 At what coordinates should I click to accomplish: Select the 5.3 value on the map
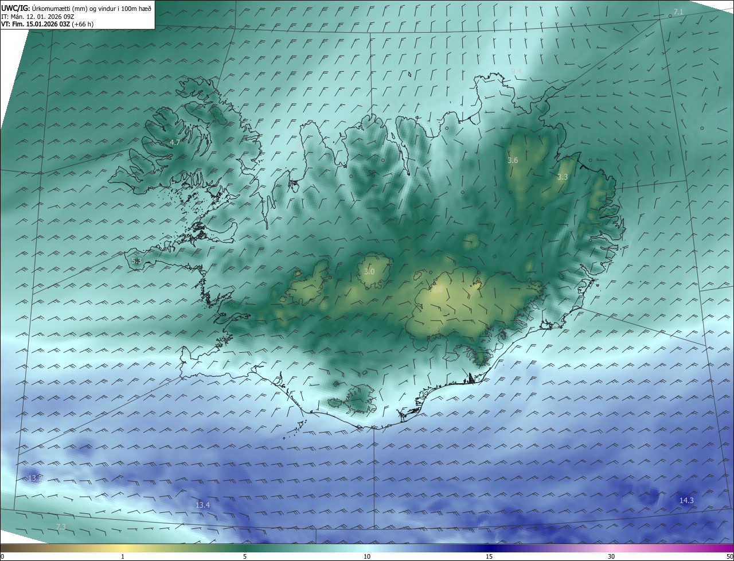tap(136, 260)
